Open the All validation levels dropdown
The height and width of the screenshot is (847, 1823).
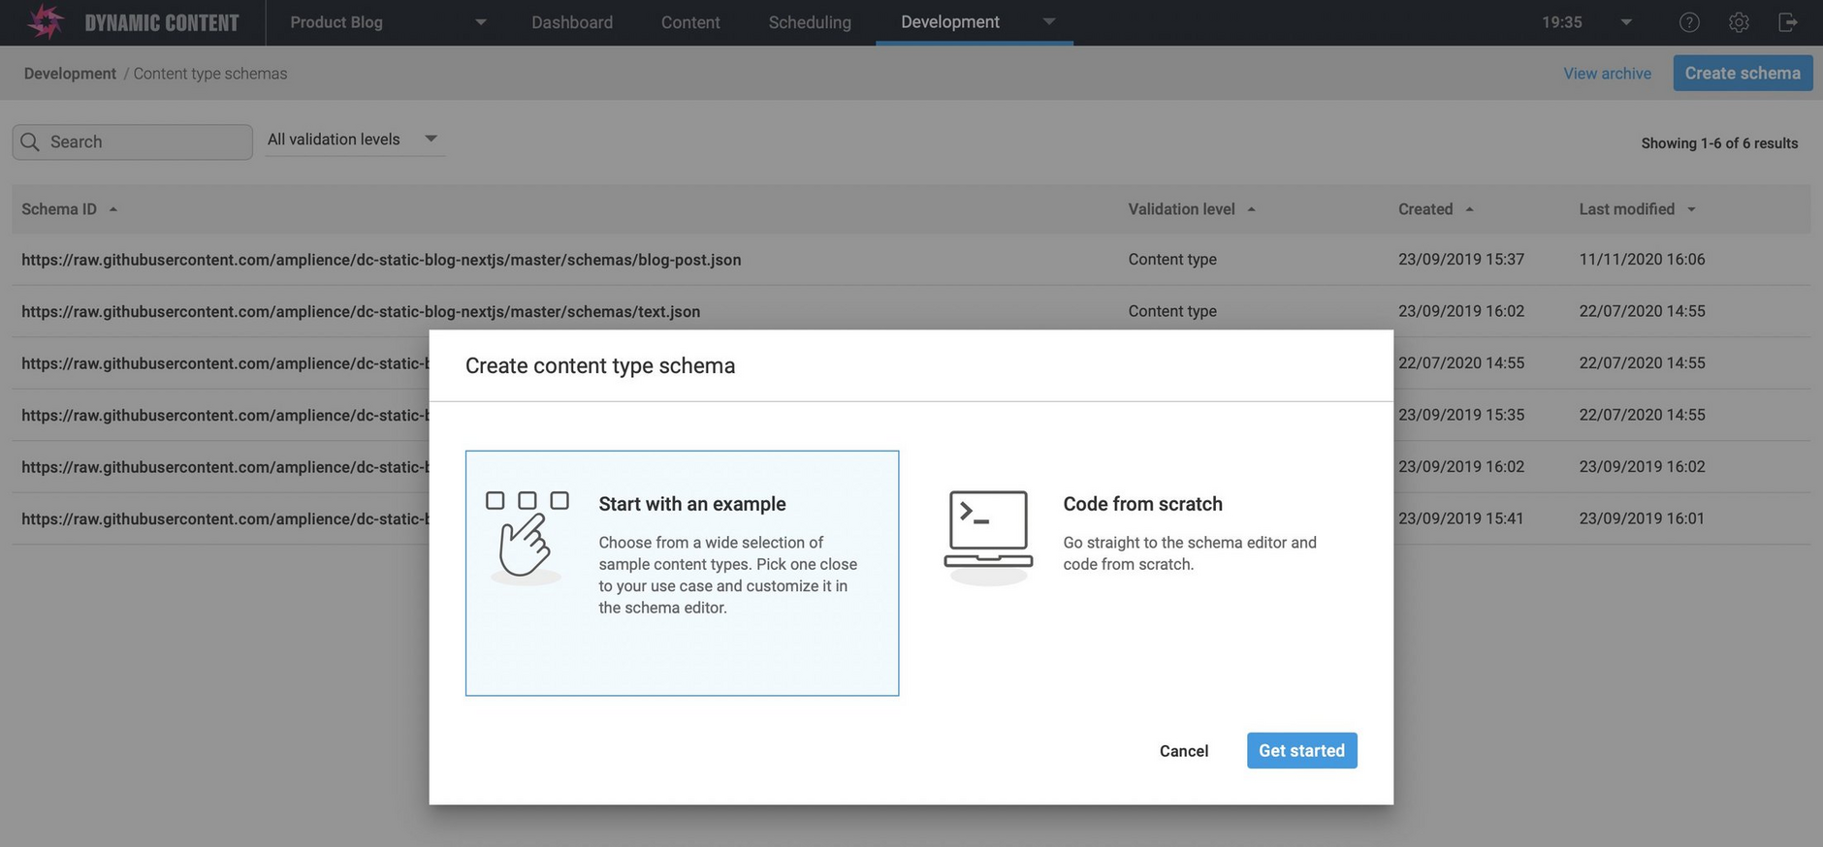tap(354, 140)
